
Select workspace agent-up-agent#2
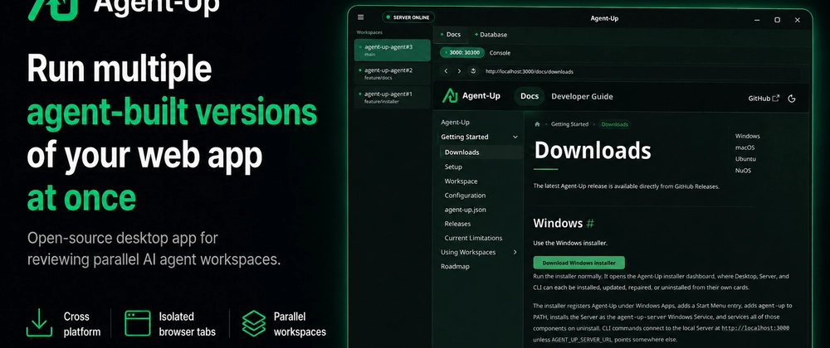[x=393, y=74]
